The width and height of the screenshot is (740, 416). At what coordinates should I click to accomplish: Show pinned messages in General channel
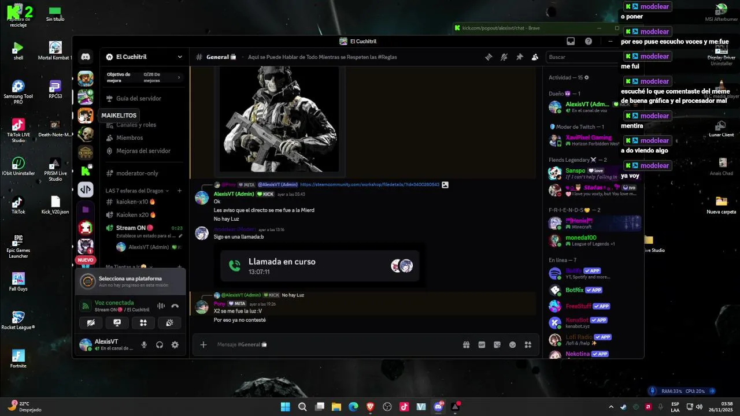520,57
